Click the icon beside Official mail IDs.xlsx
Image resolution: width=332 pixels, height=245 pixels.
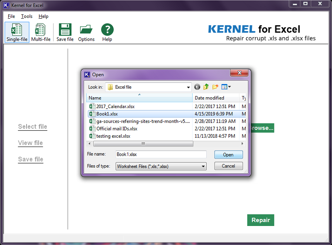click(92, 129)
